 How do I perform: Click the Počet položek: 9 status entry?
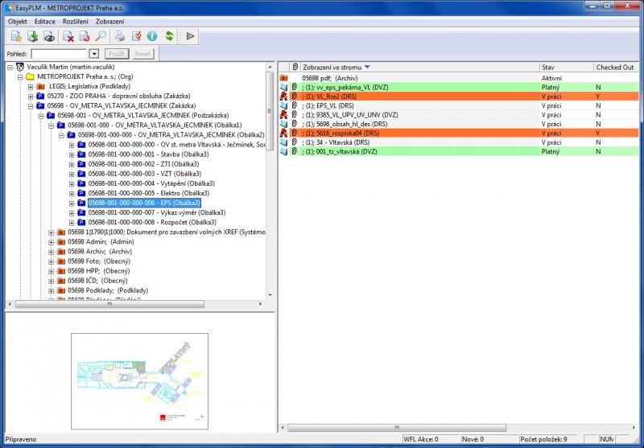pos(548,439)
